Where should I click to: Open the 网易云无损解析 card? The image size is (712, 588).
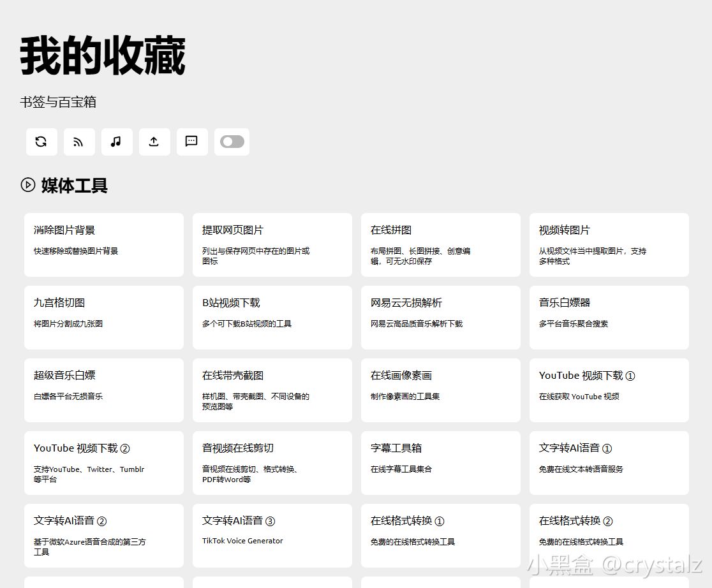point(441,318)
